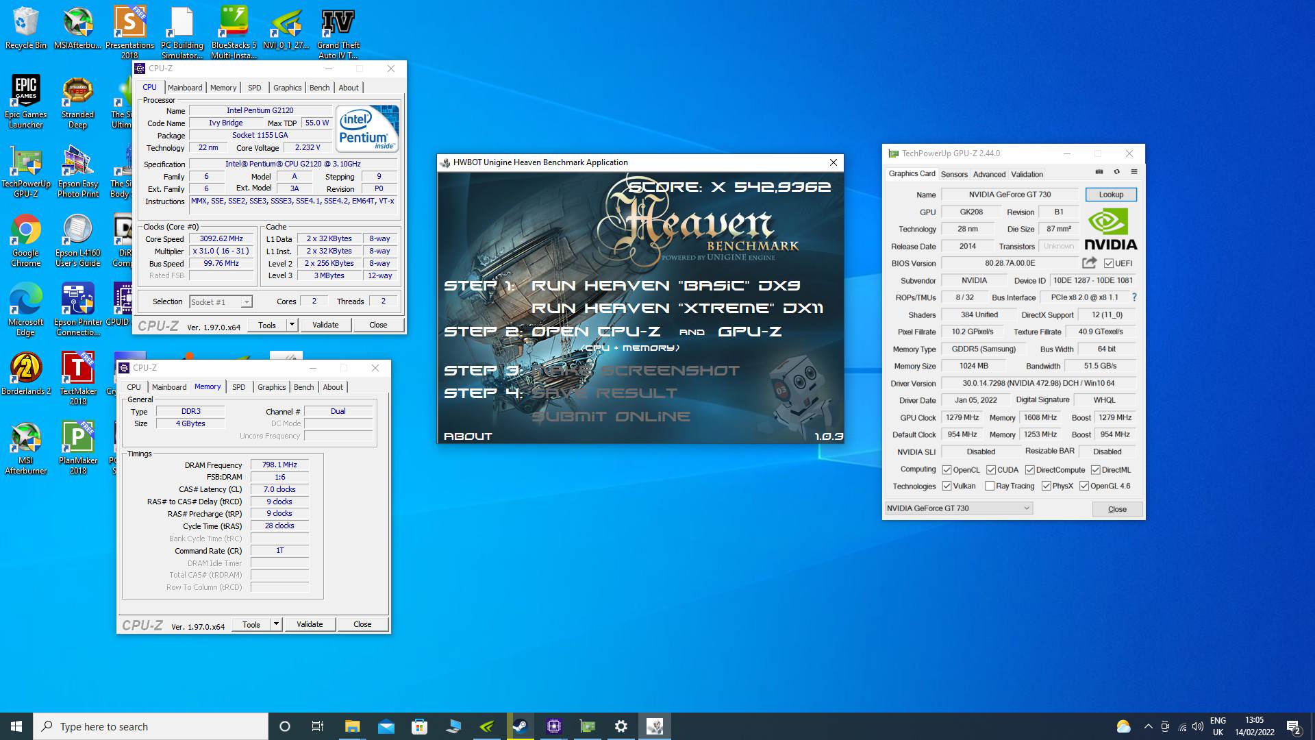
Task: Open Borderlands 2 desktop shortcut
Action: (25, 374)
